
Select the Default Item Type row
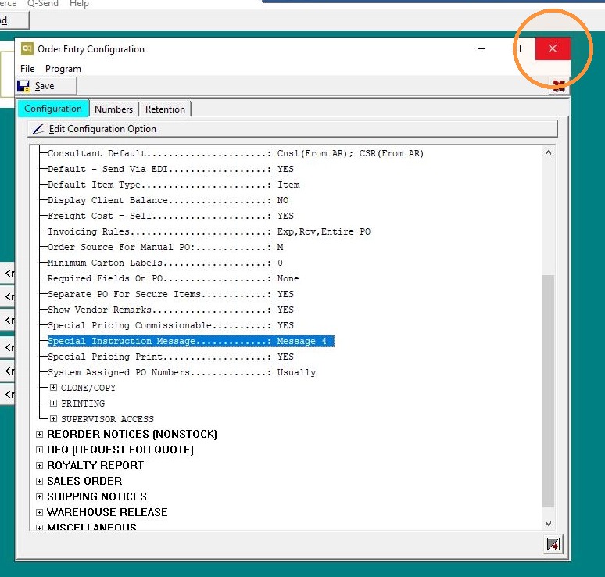click(x=174, y=185)
